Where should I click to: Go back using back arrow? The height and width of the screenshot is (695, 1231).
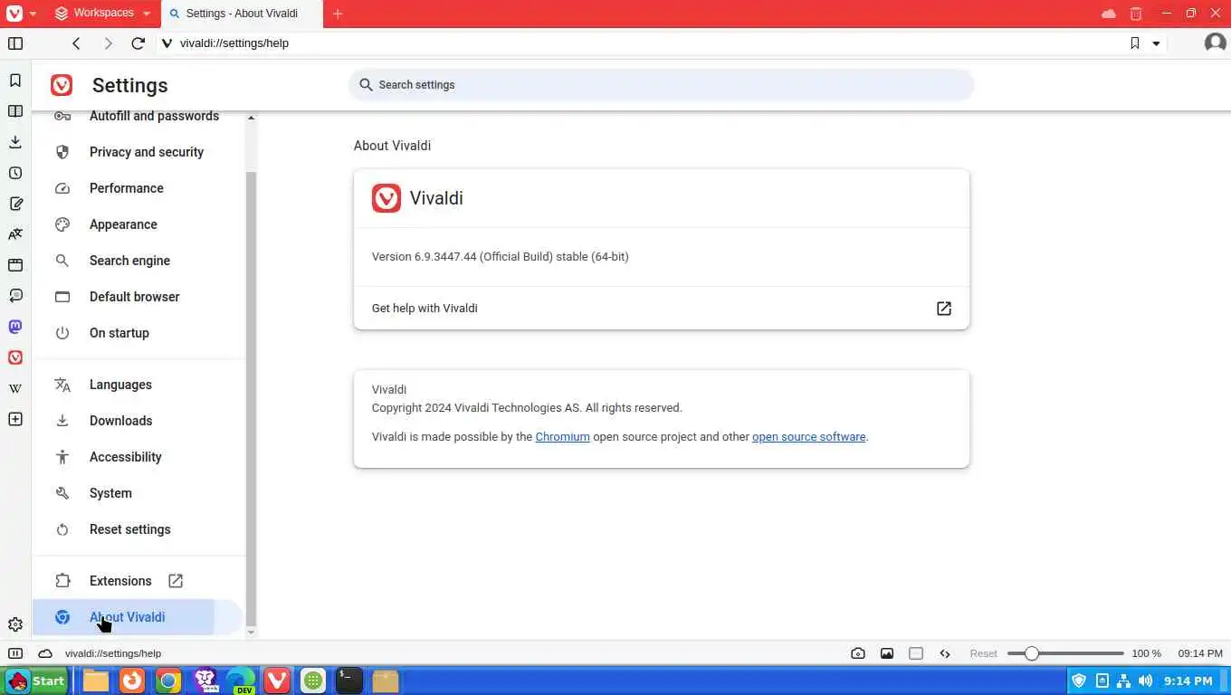pyautogui.click(x=76, y=43)
